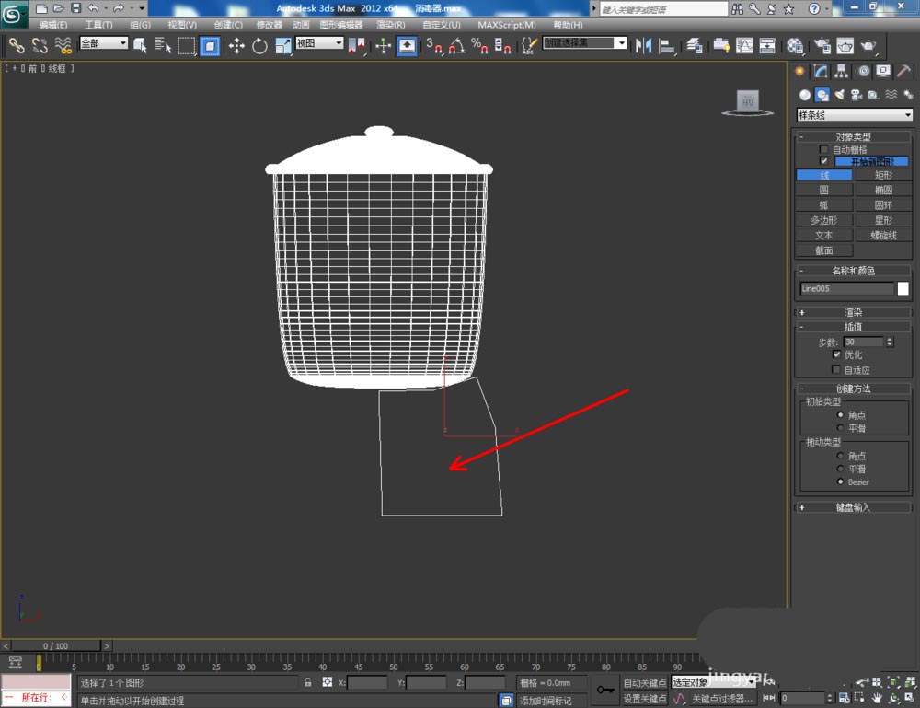
Task: Open the 样条线 category dropdown
Action: 854,115
